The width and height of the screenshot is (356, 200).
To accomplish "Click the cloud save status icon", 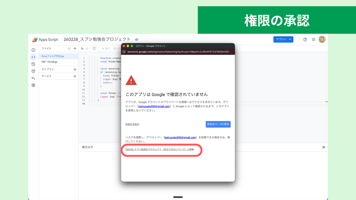I will (137, 40).
